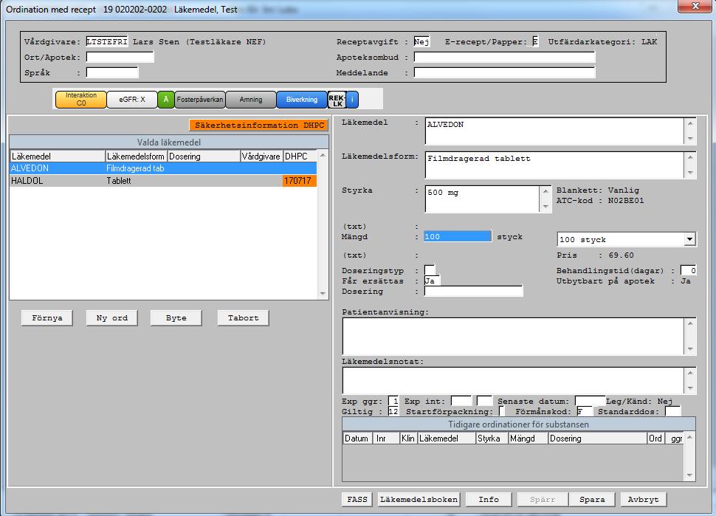The height and width of the screenshot is (516, 716).
Task: Click the Behandlingstid(dagar) field
Action: coord(689,270)
